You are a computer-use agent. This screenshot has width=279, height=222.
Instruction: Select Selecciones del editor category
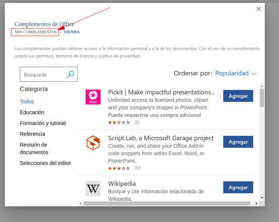(45, 163)
